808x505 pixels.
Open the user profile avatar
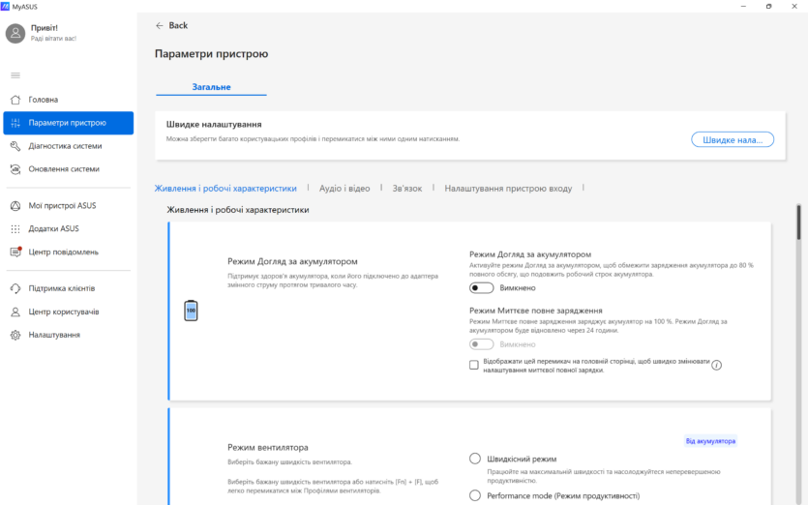[15, 33]
